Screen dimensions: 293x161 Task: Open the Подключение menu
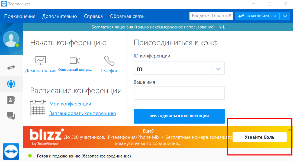point(20,16)
